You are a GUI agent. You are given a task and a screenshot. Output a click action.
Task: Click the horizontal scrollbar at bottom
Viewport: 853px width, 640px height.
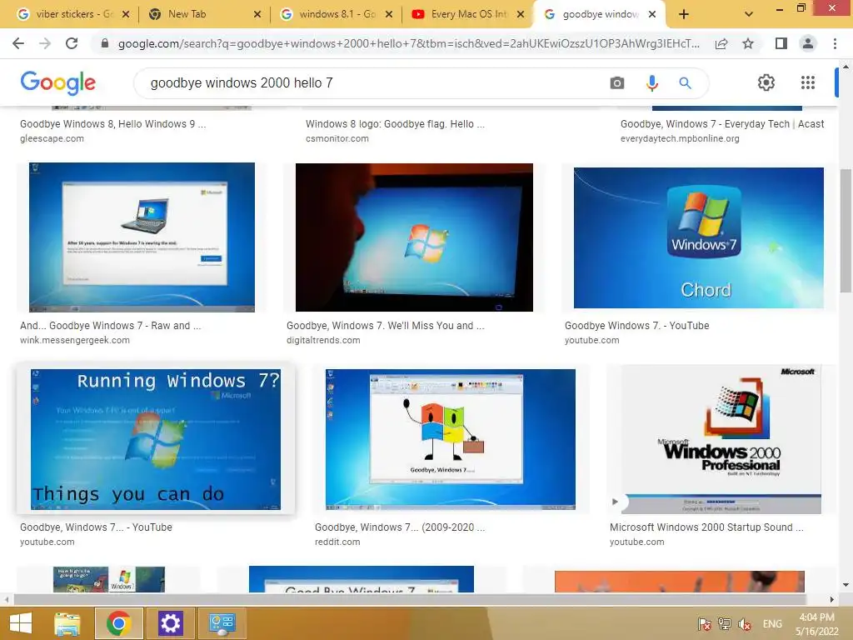coord(409,599)
